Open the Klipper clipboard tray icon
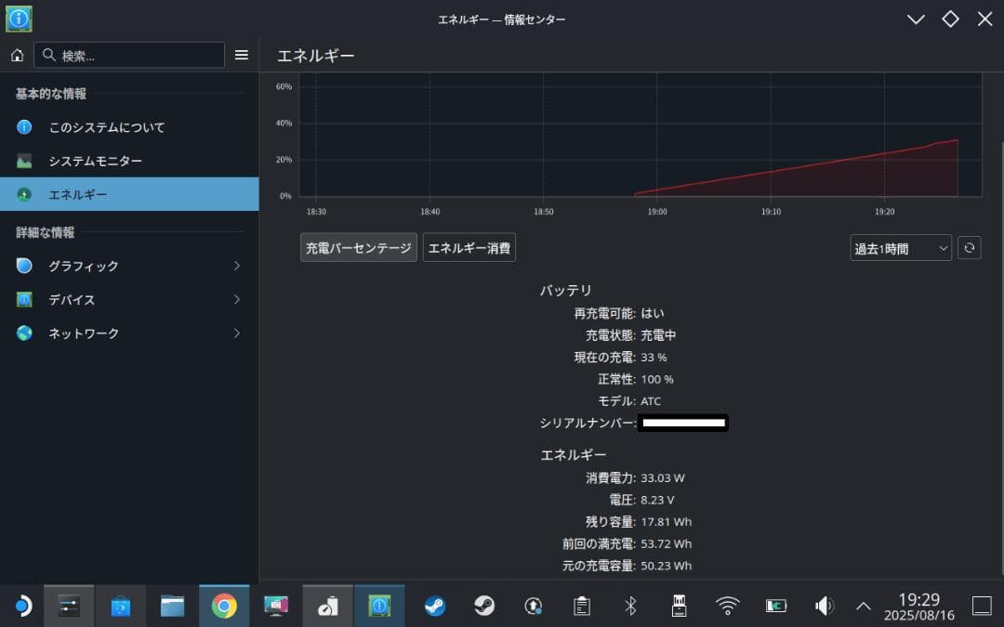Image resolution: width=1004 pixels, height=627 pixels. (x=582, y=605)
